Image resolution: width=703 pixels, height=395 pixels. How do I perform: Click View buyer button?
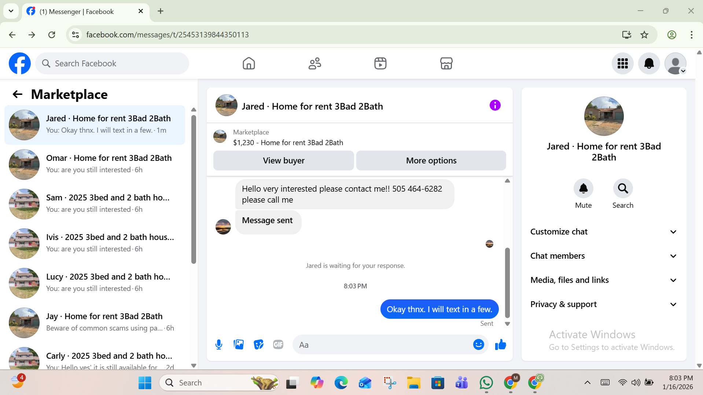pos(284,160)
